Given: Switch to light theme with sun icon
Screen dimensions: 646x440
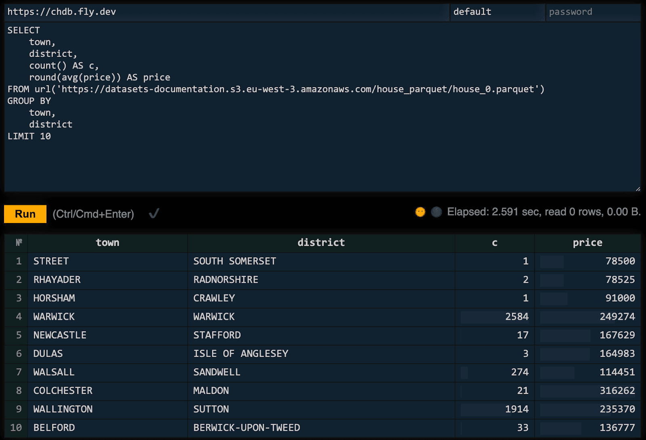Looking at the screenshot, I should click(x=420, y=212).
